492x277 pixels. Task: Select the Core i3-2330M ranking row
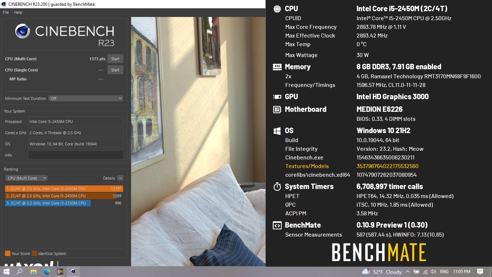[x=64, y=203]
